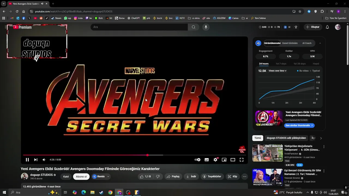Screen dimensions: 349x196
Task: Open options for Türkiye'den Moğolistan'a video
Action: [x=324, y=147]
